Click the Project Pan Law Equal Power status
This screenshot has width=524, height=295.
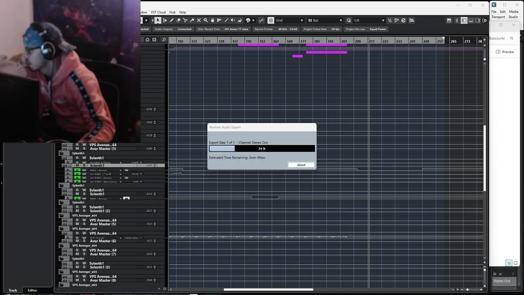tap(366, 29)
